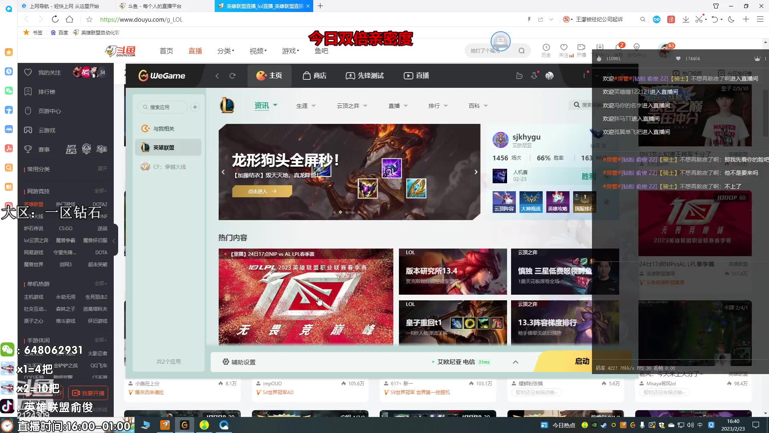This screenshot has height=433, width=769.
Task: Open Sogou search engine selector dropdown
Action: tap(568, 19)
